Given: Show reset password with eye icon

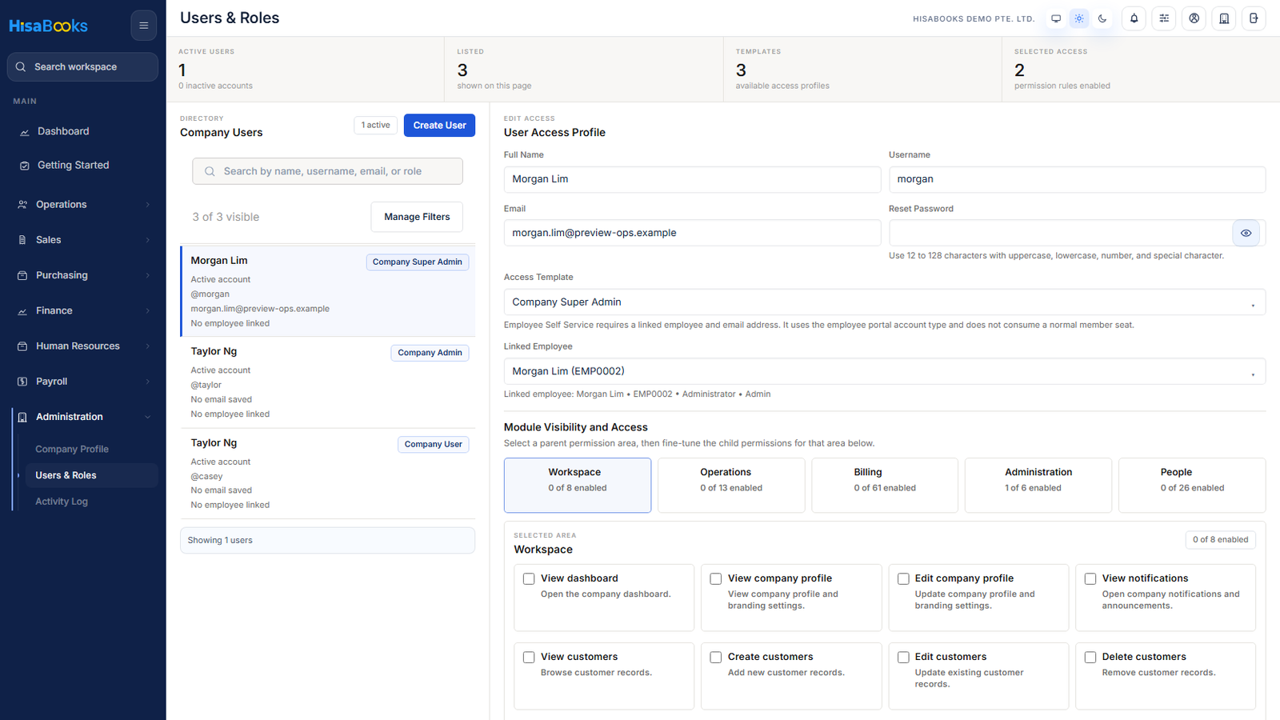Looking at the screenshot, I should pos(1246,234).
